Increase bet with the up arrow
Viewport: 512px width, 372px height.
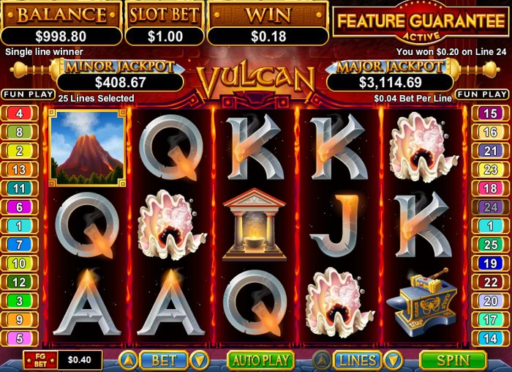(127, 360)
